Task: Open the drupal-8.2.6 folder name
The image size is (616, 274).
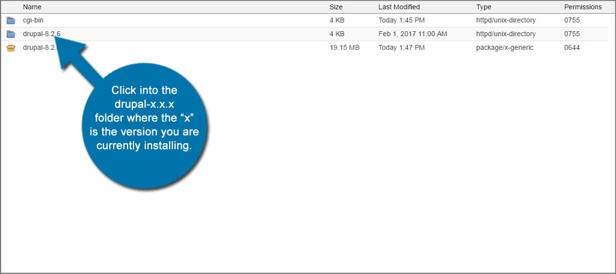Action: tap(42, 34)
